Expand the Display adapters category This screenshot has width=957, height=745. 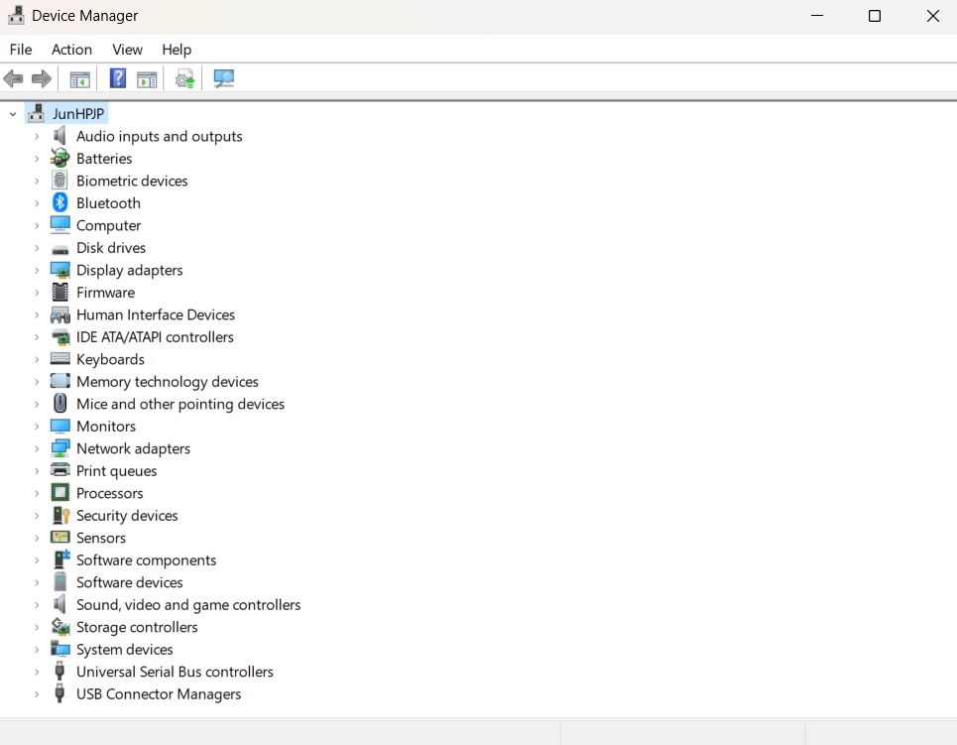37,270
